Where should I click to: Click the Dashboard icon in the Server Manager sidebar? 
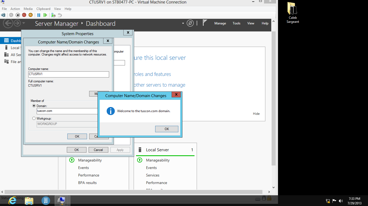(x=6, y=41)
